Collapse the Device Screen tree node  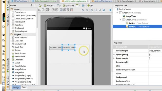114,9
